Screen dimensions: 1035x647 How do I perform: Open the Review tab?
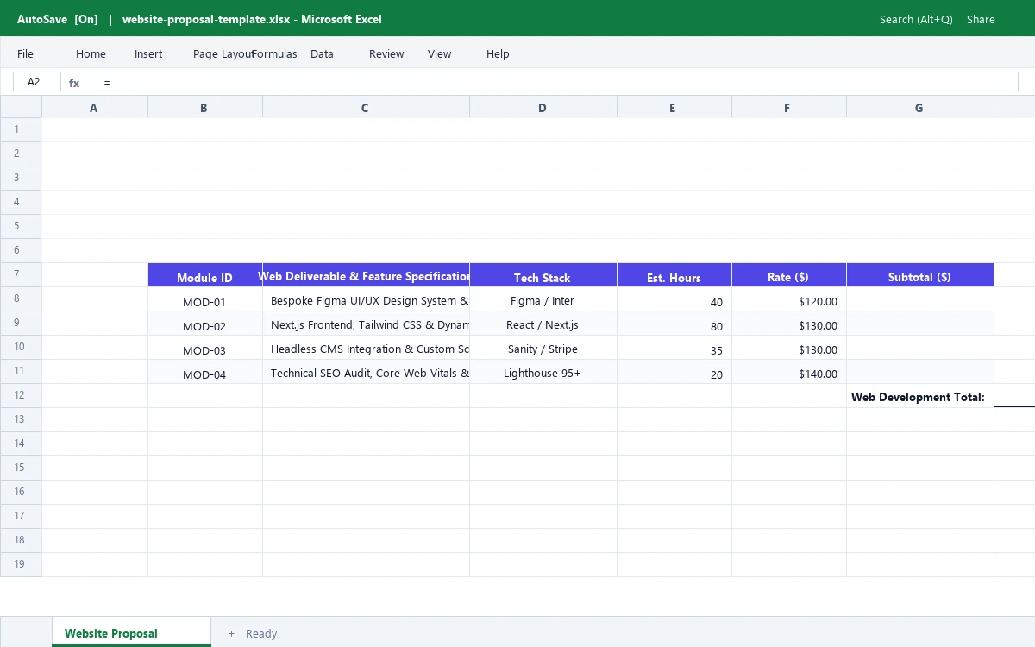pyautogui.click(x=386, y=53)
